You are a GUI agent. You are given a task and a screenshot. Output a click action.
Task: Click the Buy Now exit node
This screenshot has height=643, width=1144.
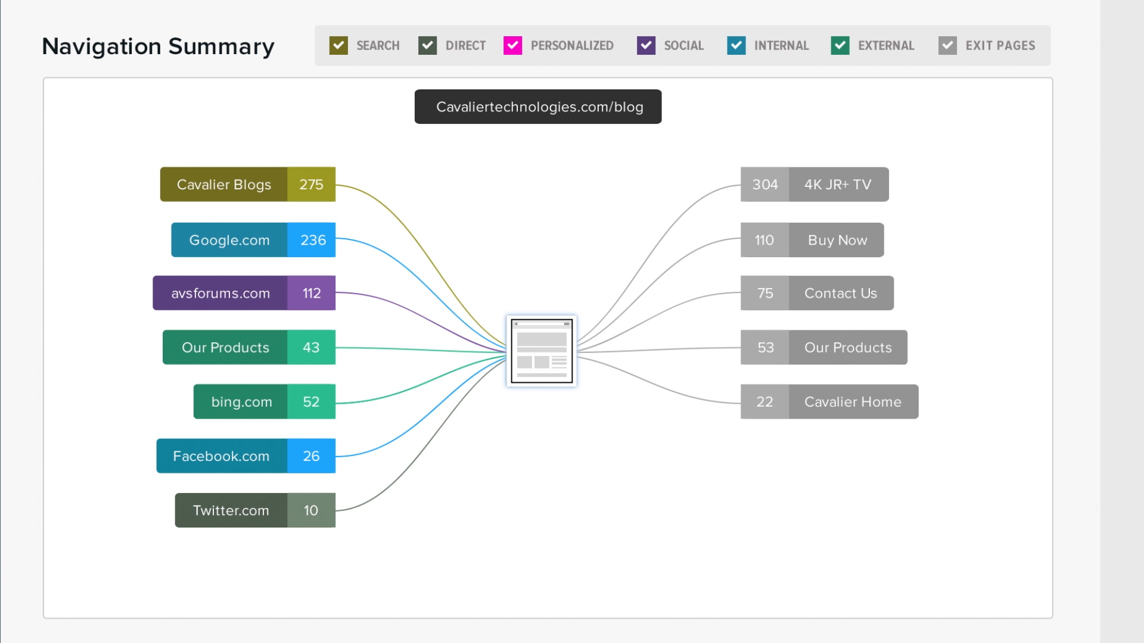coord(812,240)
